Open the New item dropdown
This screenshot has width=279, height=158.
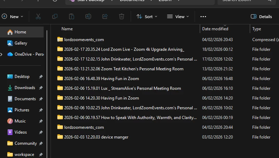pos(13,17)
